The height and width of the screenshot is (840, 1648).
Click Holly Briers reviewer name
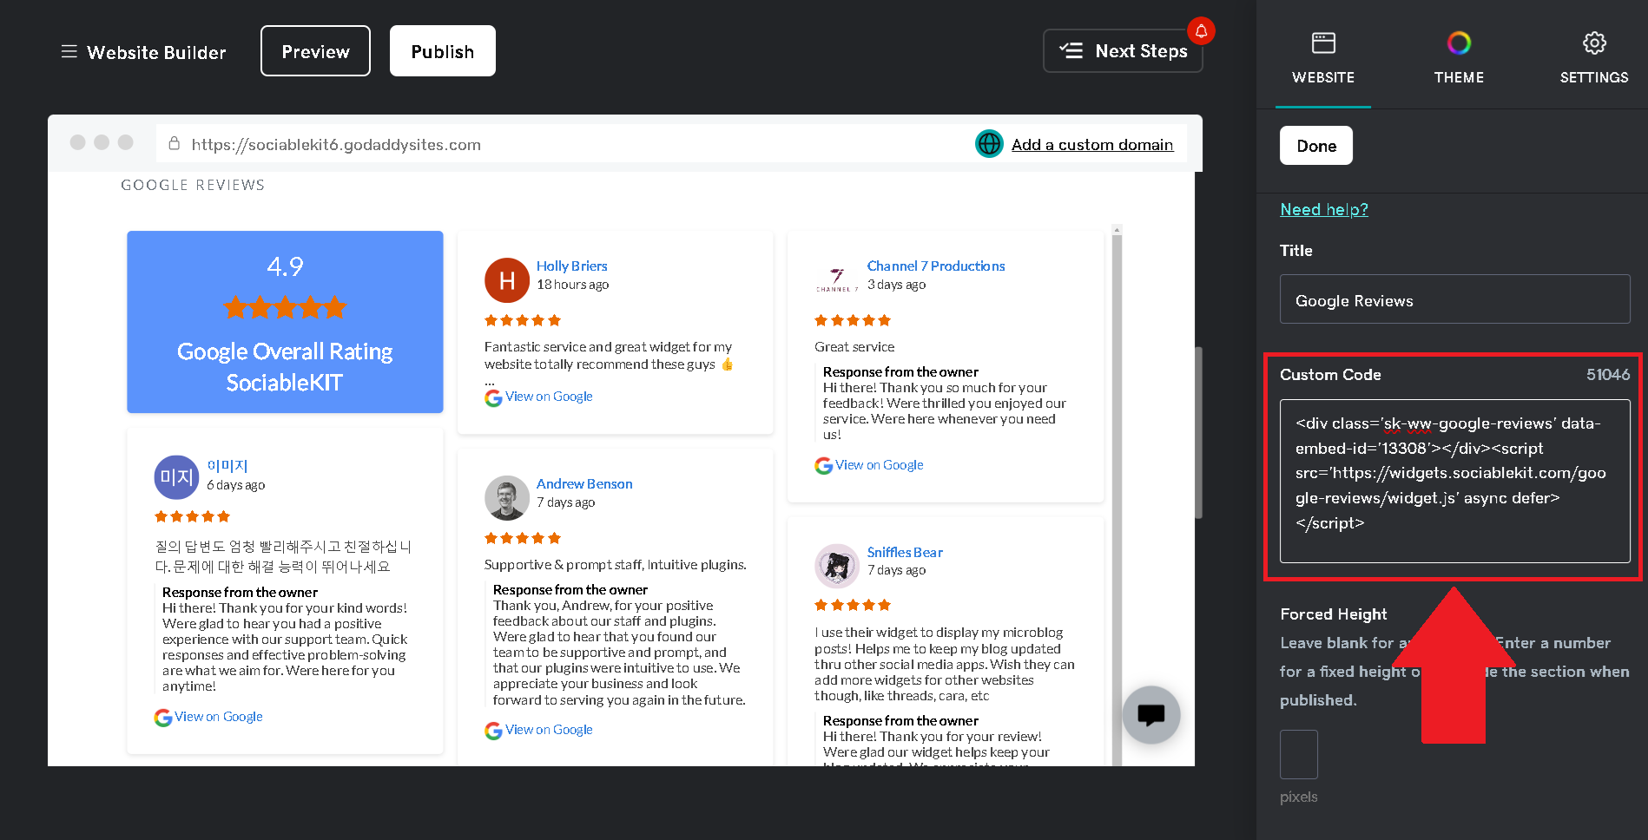[x=571, y=266]
